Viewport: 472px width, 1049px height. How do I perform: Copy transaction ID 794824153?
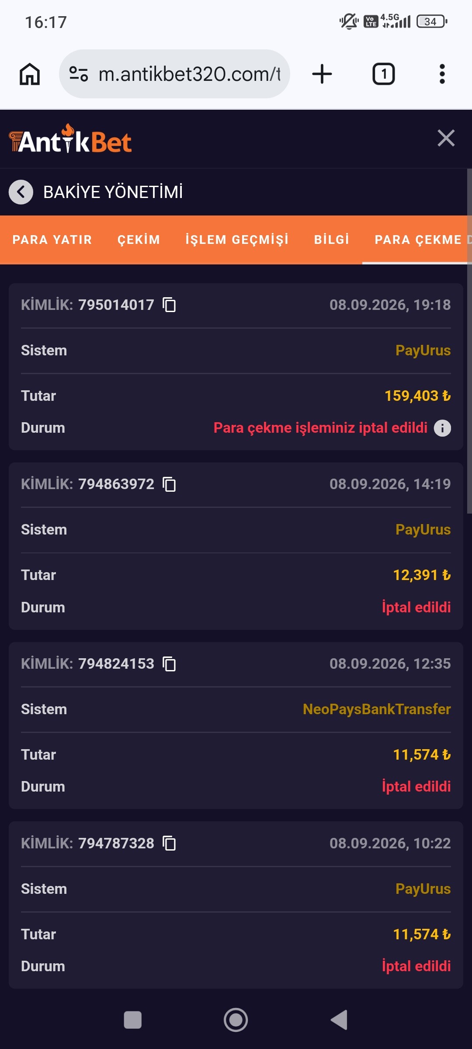pyautogui.click(x=169, y=664)
